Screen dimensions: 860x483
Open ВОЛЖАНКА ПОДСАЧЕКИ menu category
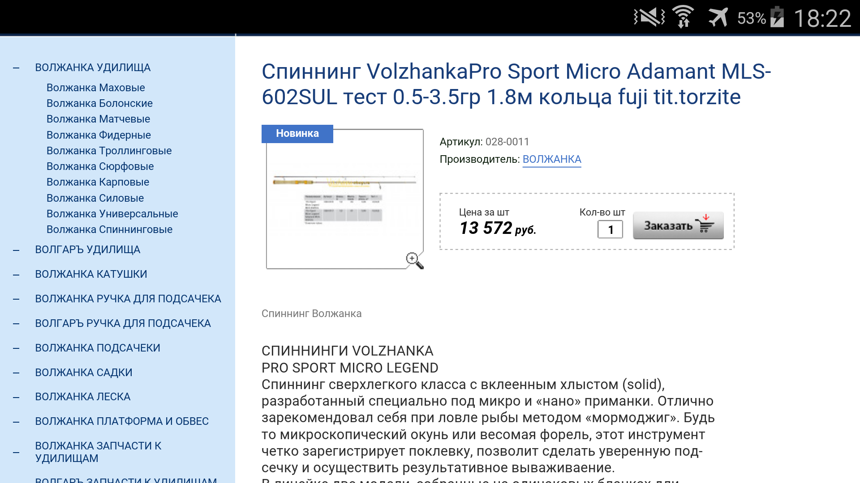tap(98, 348)
